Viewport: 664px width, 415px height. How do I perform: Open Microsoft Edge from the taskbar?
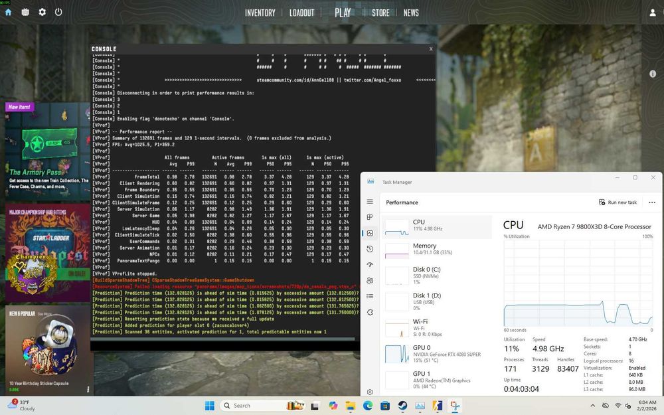(x=368, y=406)
